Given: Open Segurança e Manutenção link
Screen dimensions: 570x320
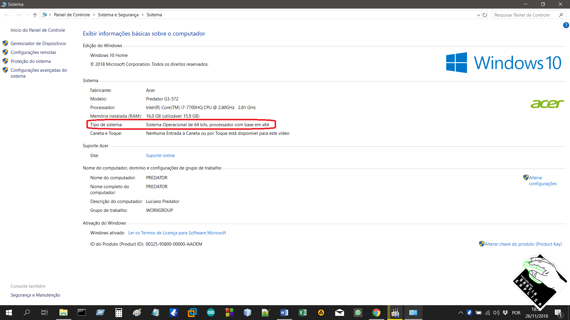Looking at the screenshot, I should coord(35,295).
